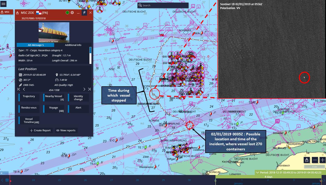Image resolution: width=326 pixels, height=185 pixels.
Task: Show the Voyage list
Action: 54,109
